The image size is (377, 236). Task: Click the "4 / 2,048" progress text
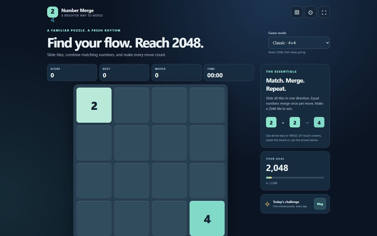(x=271, y=183)
